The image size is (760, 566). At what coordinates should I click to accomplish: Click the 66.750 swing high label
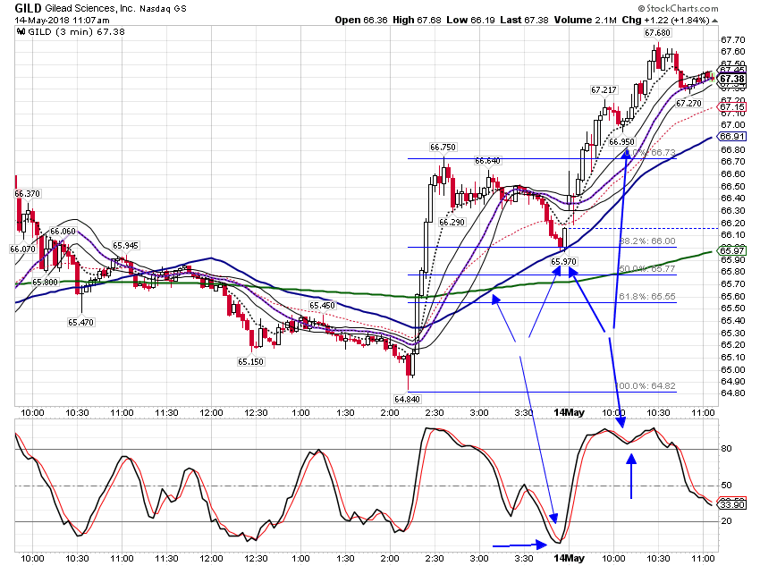coord(443,148)
